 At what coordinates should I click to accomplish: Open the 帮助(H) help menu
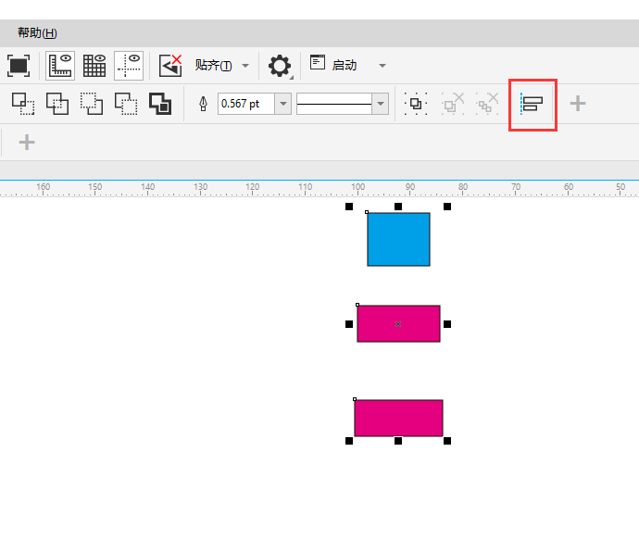click(x=37, y=32)
